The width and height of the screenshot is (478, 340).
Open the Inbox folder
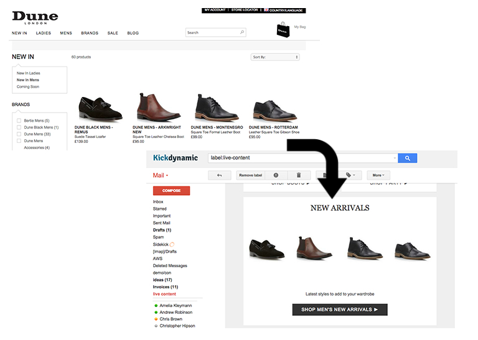pos(158,202)
